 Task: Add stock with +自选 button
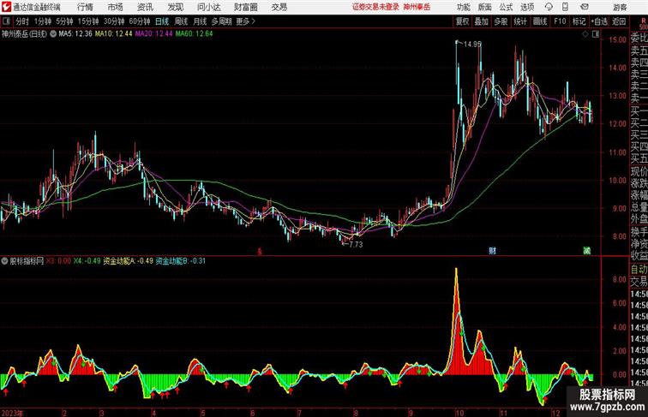click(x=599, y=21)
